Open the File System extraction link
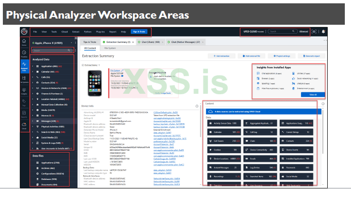 [x=115, y=70]
